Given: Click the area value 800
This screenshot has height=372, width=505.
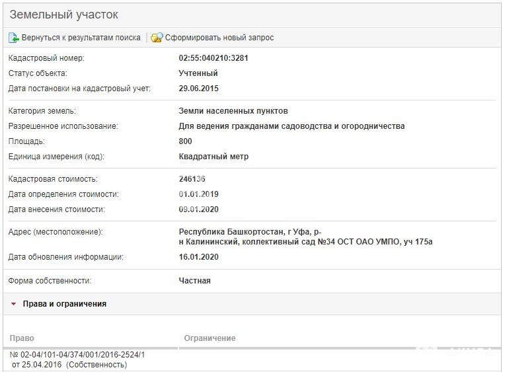Looking at the screenshot, I should click(x=185, y=141).
